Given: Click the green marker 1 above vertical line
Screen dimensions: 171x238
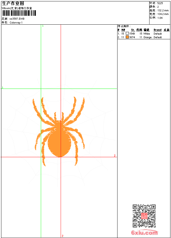Looking at the screenshot, I should coord(43,26).
